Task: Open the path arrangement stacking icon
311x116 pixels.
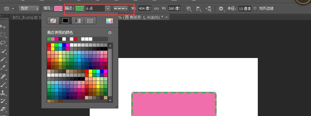Action: coord(208,8)
